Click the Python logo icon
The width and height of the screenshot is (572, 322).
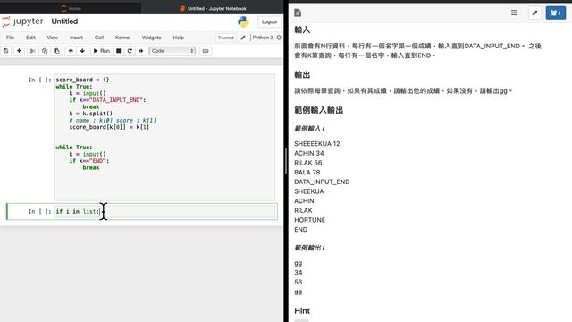point(243,21)
